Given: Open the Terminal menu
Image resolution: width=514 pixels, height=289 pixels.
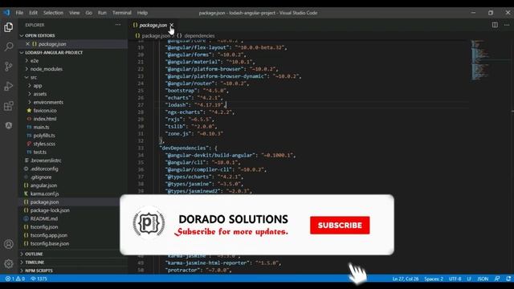Looking at the screenshot, I should click(122, 13).
